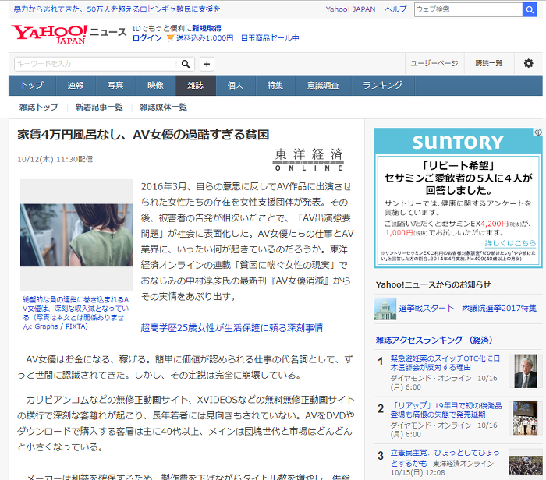The height and width of the screenshot is (480, 546).
Task: Open 新着記事一覧 sub-navigation item
Action: pos(99,107)
